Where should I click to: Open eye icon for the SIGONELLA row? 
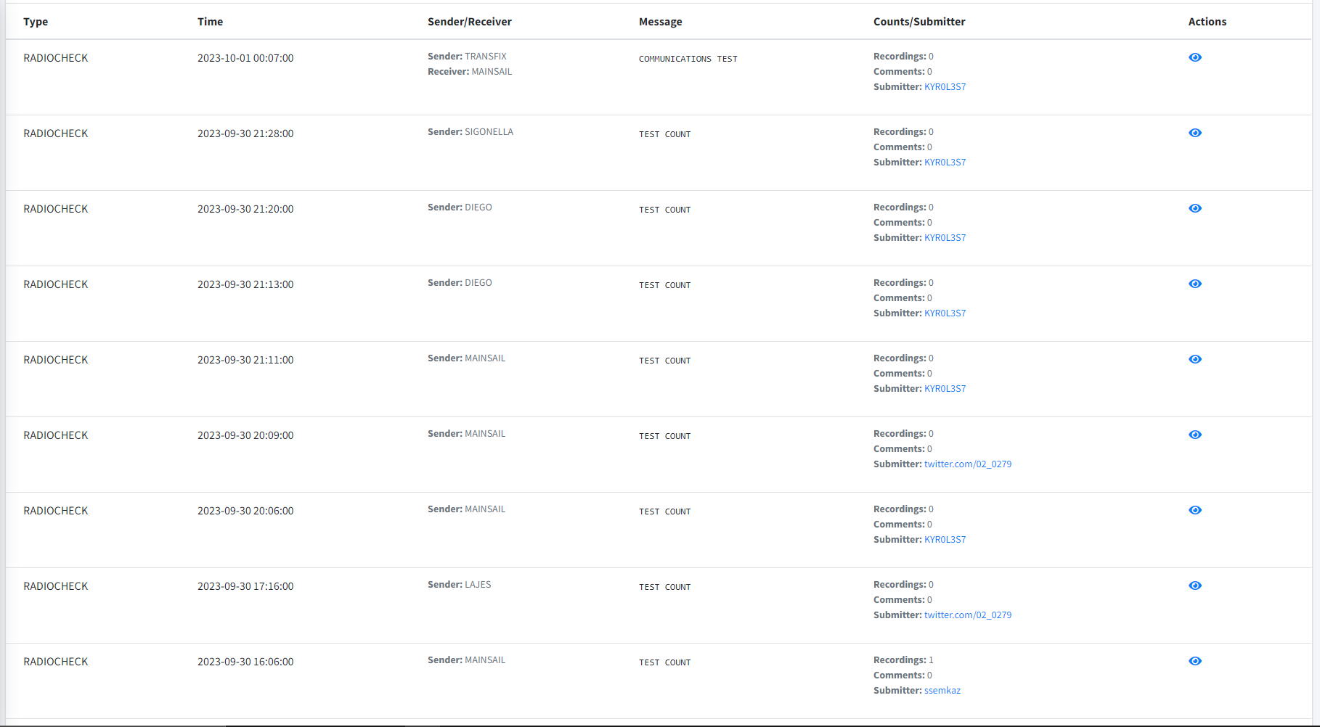[1195, 133]
